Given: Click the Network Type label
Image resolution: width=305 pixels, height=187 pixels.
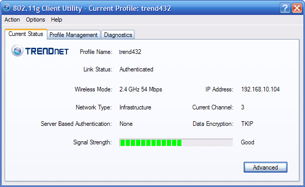Looking at the screenshot, I should coord(94,107).
